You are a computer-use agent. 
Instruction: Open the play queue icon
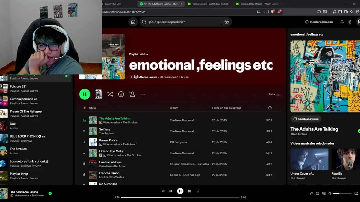(x=318, y=193)
